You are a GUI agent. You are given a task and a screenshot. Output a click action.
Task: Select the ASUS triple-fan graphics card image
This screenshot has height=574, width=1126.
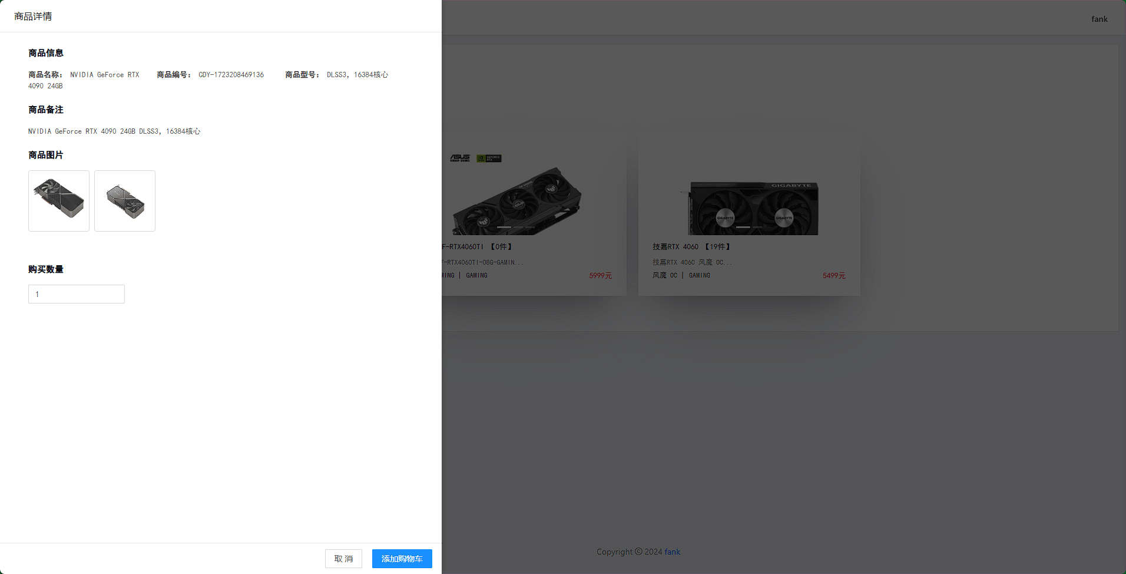tap(517, 200)
